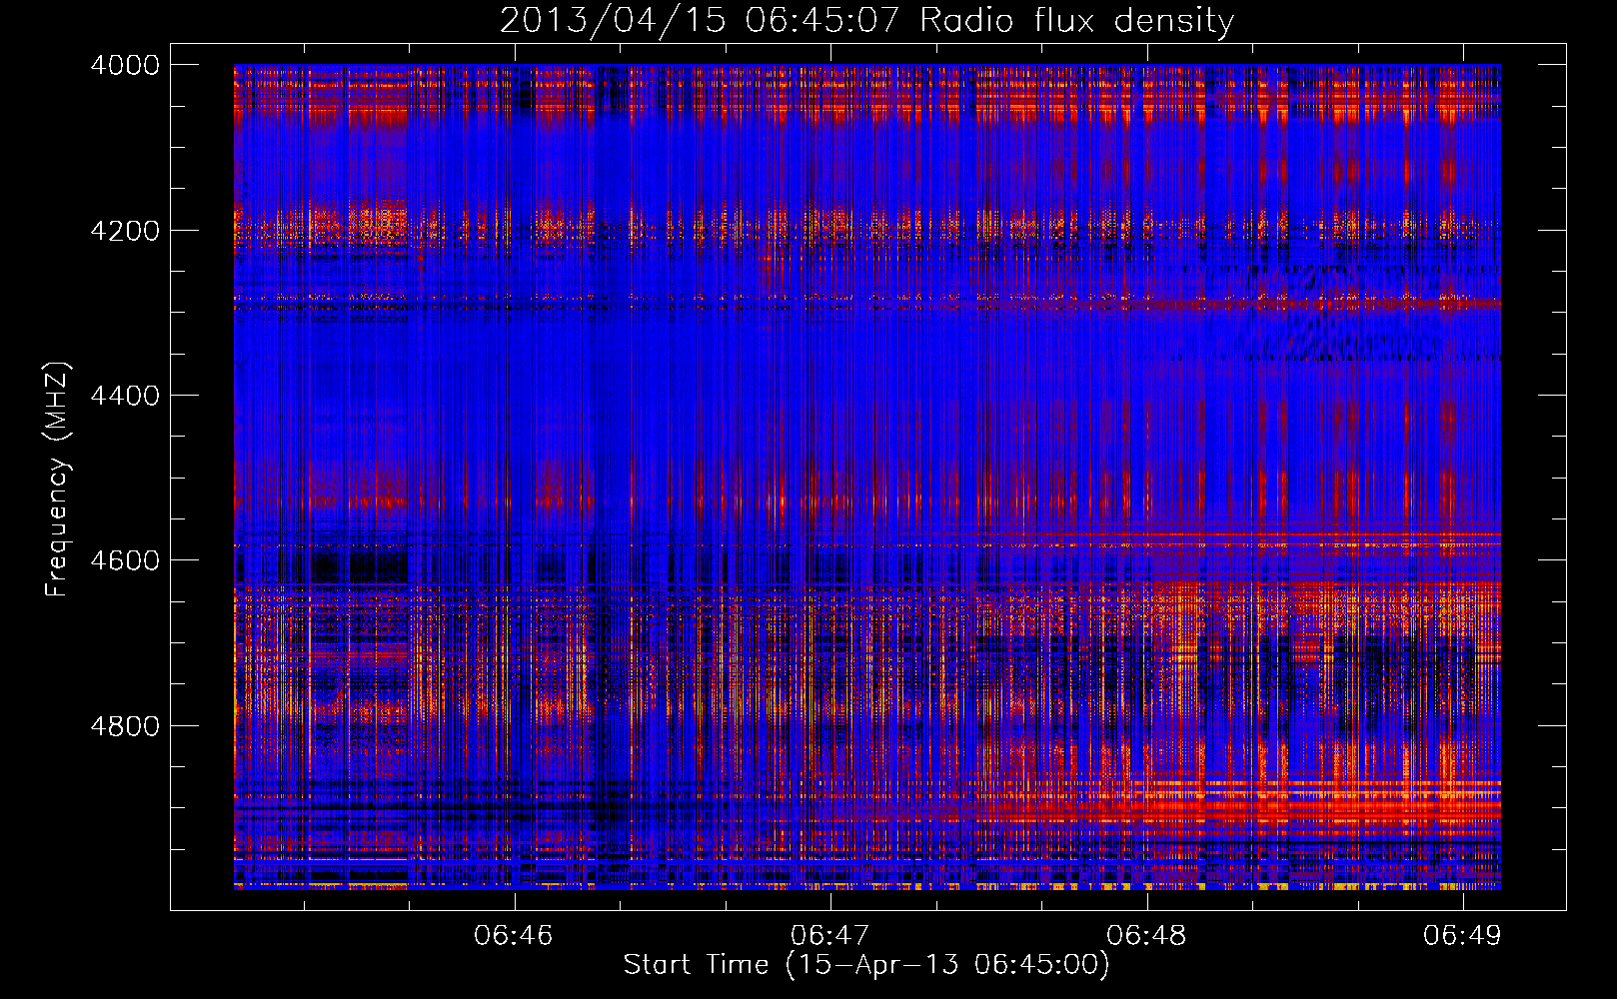Viewport: 1617px width, 999px height.
Task: Click the 4000 frequency tick label
Action: coord(125,65)
